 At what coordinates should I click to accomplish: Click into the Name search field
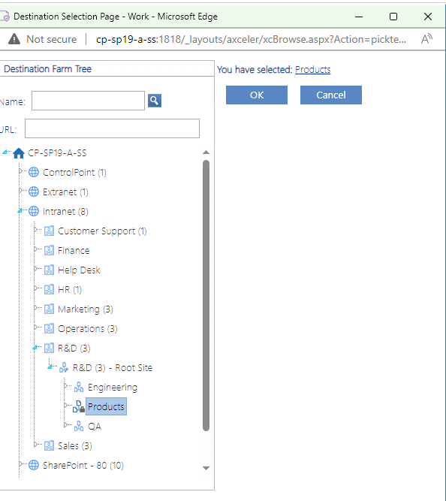[88, 101]
